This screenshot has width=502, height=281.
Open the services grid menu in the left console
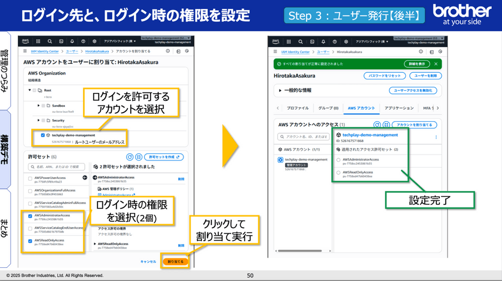[x=38, y=42]
